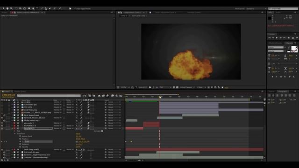
Task: Hide layer 24 Dark Gray Solid eye toggle
Action: click(2, 149)
